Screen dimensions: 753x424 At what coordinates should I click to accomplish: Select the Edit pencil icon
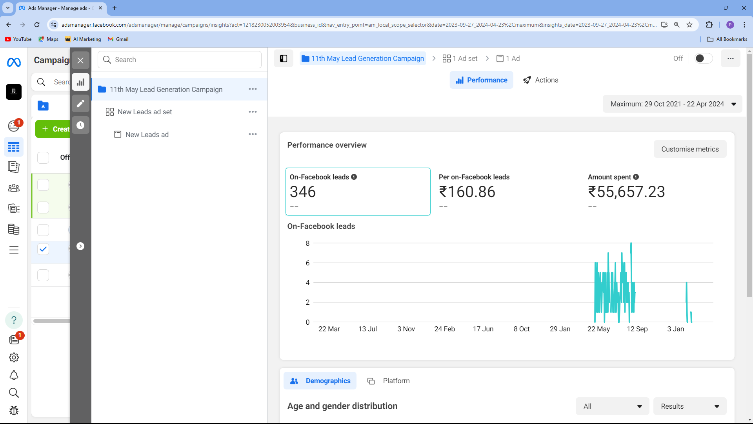[80, 104]
